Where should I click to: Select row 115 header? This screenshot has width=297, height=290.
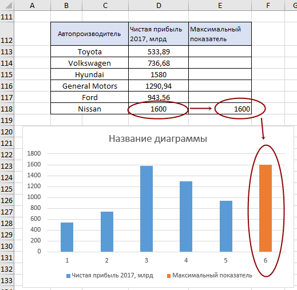click(x=7, y=74)
